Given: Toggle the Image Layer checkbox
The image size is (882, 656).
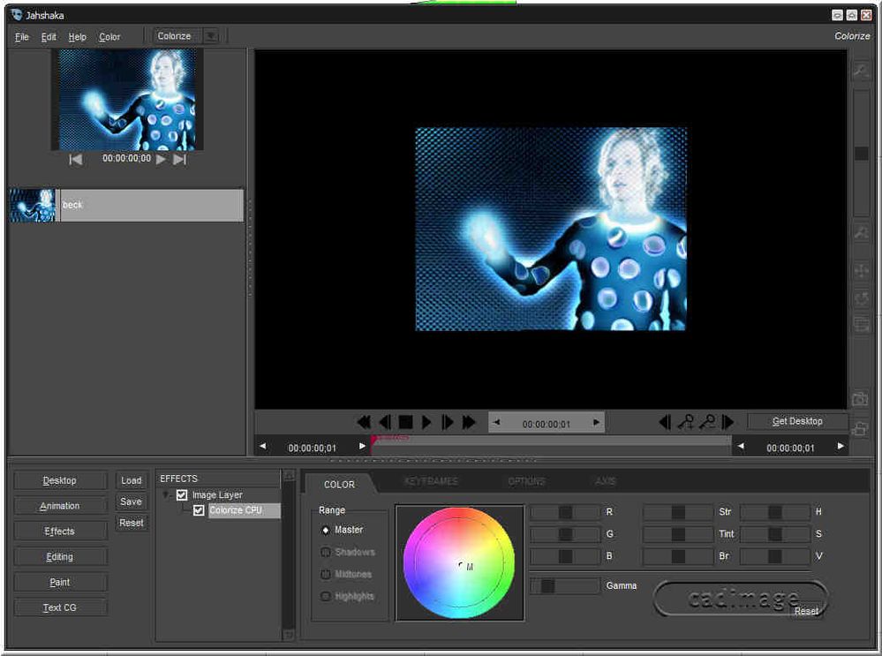Looking at the screenshot, I should 182,495.
